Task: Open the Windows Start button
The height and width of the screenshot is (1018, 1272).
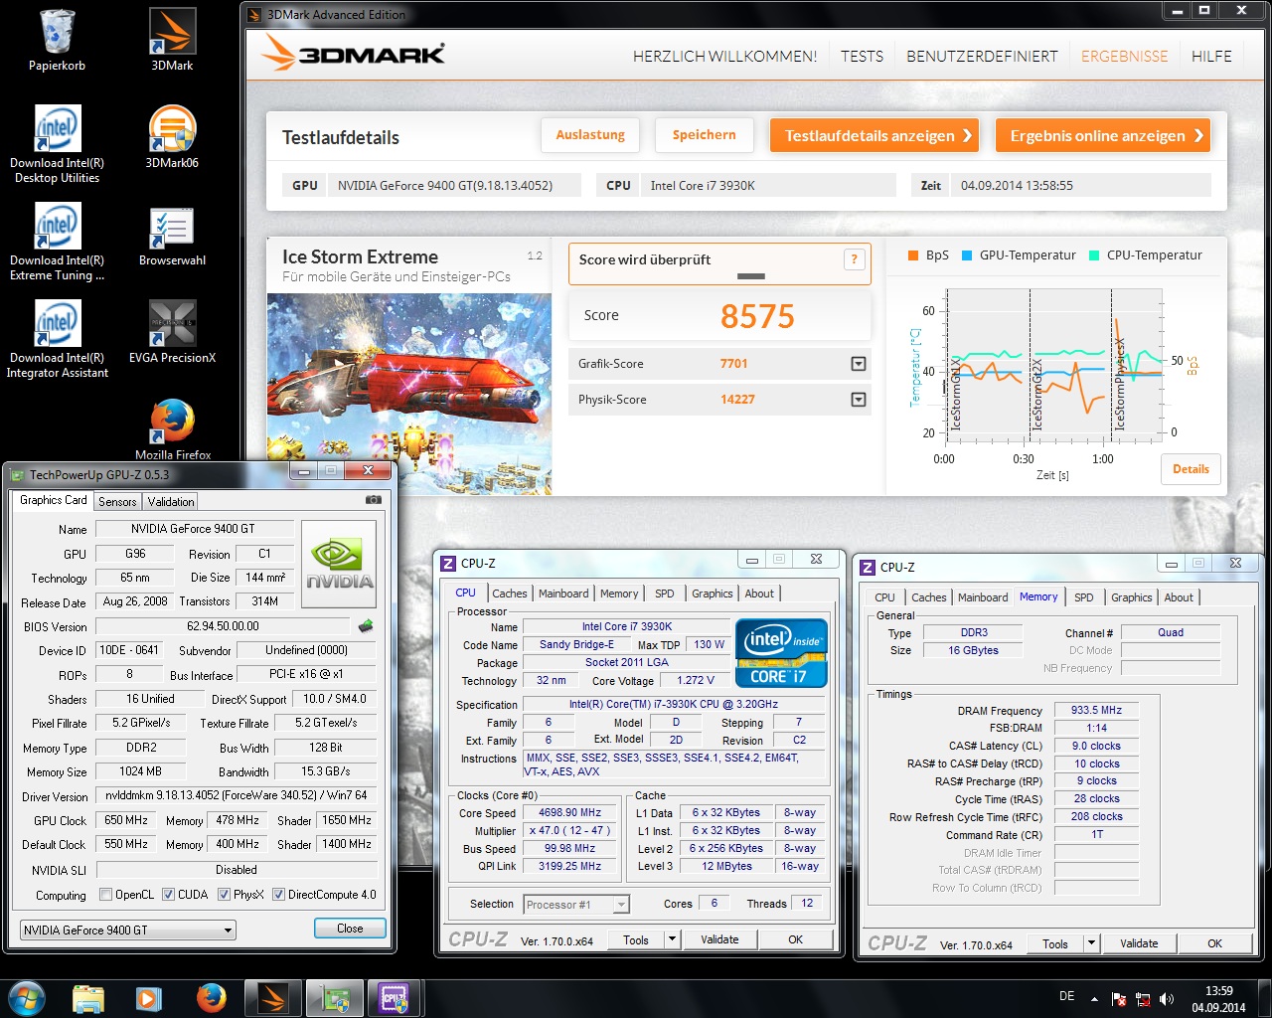Action: click(x=26, y=998)
